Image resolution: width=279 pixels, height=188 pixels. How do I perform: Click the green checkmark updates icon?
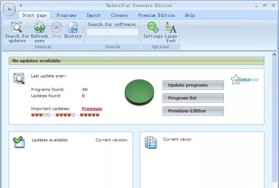click(x=19, y=142)
